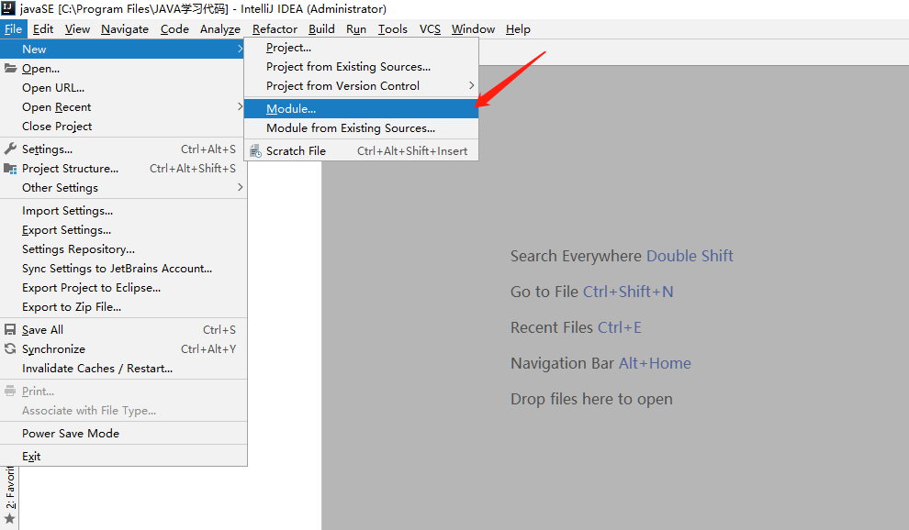Expand the Open Recent submenu arrow
Screen dimensions: 909x530
[240, 106]
